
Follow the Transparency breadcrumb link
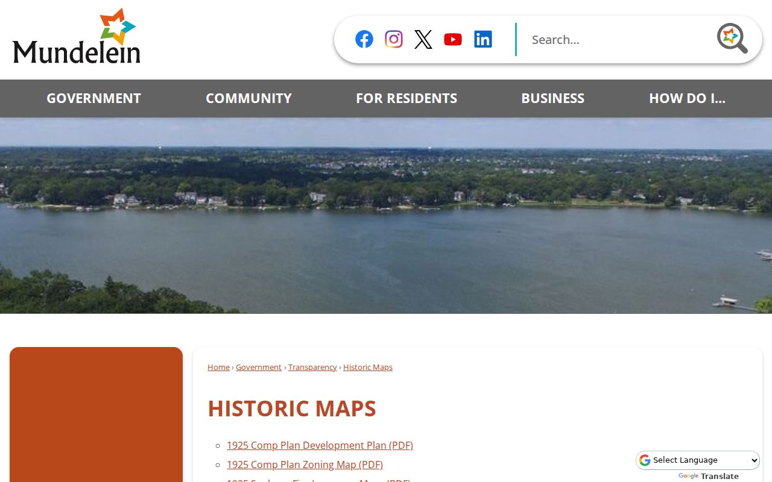pos(312,367)
